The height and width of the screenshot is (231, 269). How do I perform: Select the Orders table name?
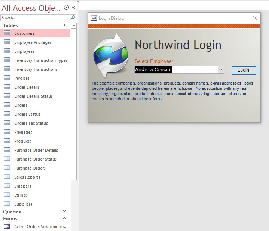[x=21, y=105]
